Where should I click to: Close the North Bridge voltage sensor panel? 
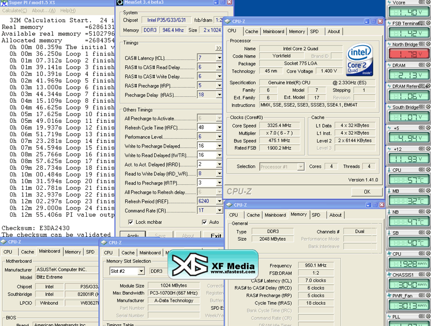click(428, 44)
